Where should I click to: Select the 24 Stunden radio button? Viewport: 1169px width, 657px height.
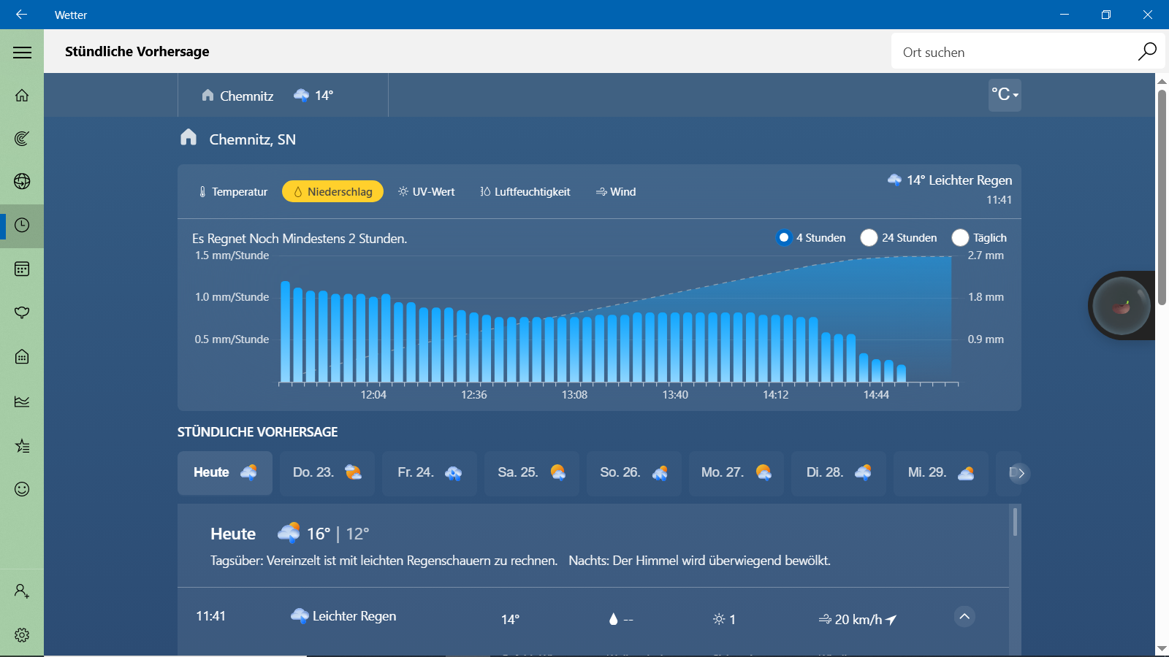[x=869, y=238]
